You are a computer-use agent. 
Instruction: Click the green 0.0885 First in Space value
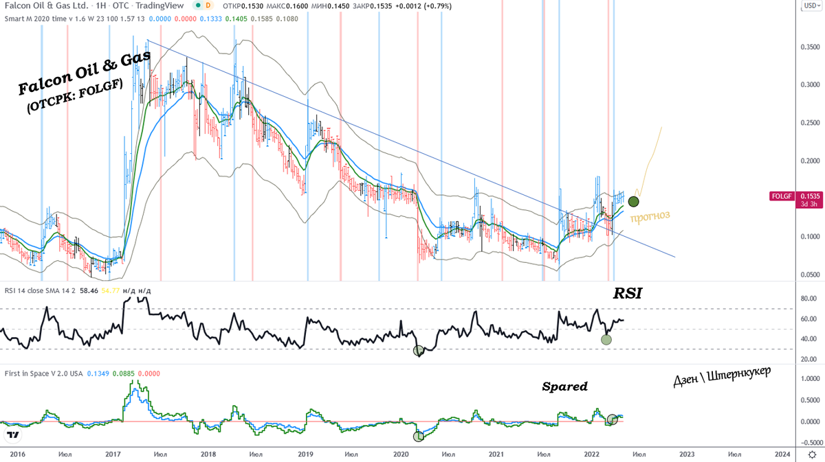[x=124, y=373]
